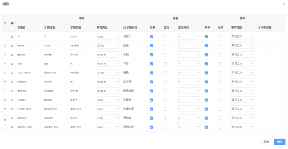
Task: Click the 确定 button
Action: [279, 142]
